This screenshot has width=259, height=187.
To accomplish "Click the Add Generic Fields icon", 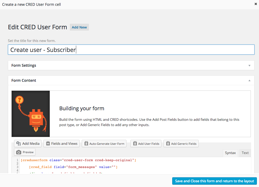I will [168, 143].
